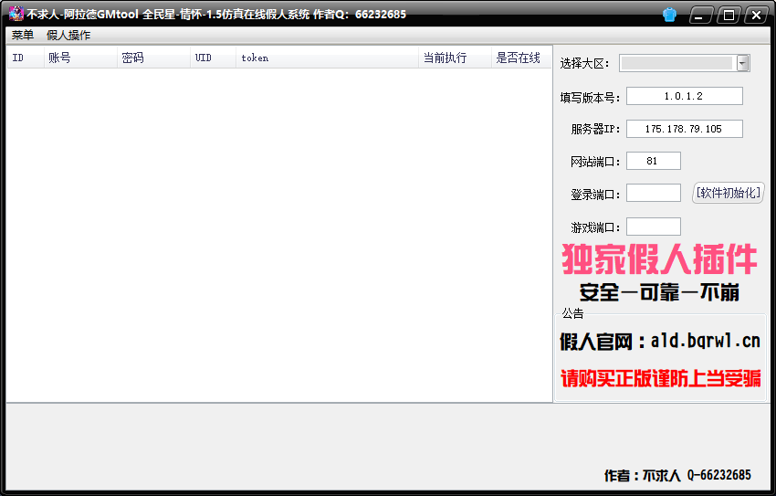The height and width of the screenshot is (496, 776).
Task: Click the 服务器IP input field
Action: point(685,129)
